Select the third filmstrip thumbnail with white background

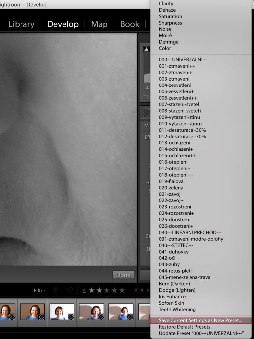(x=62, y=311)
